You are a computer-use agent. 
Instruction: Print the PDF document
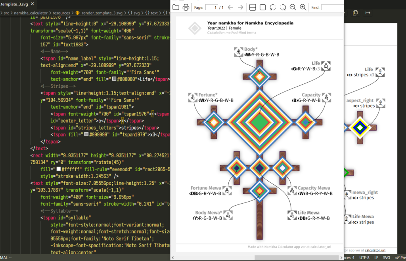pyautogui.click(x=186, y=7)
